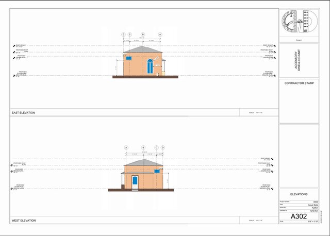330x236 pixels.
Task: Click the A302 sheet number
Action: click(299, 216)
